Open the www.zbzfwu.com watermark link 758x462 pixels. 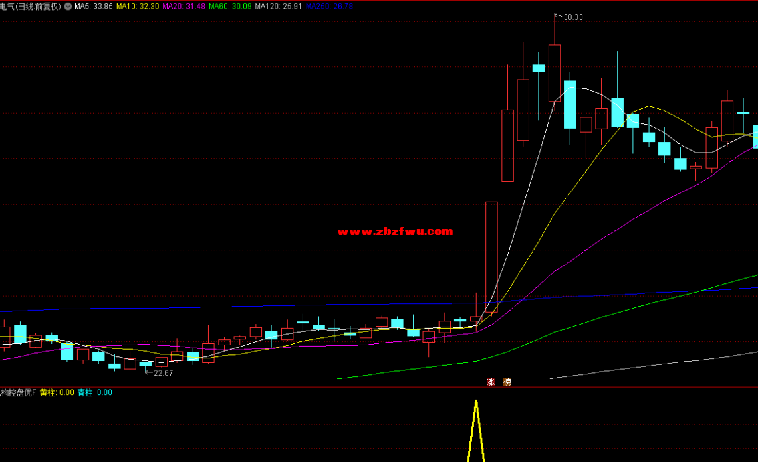coord(395,232)
